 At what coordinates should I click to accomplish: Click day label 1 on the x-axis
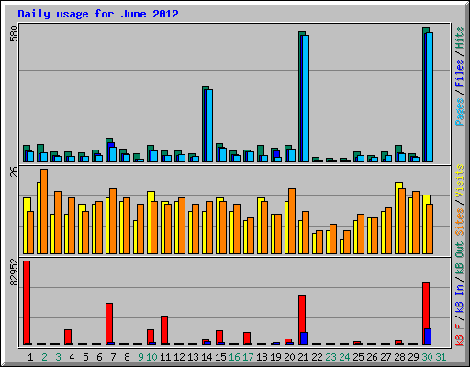coord(30,357)
